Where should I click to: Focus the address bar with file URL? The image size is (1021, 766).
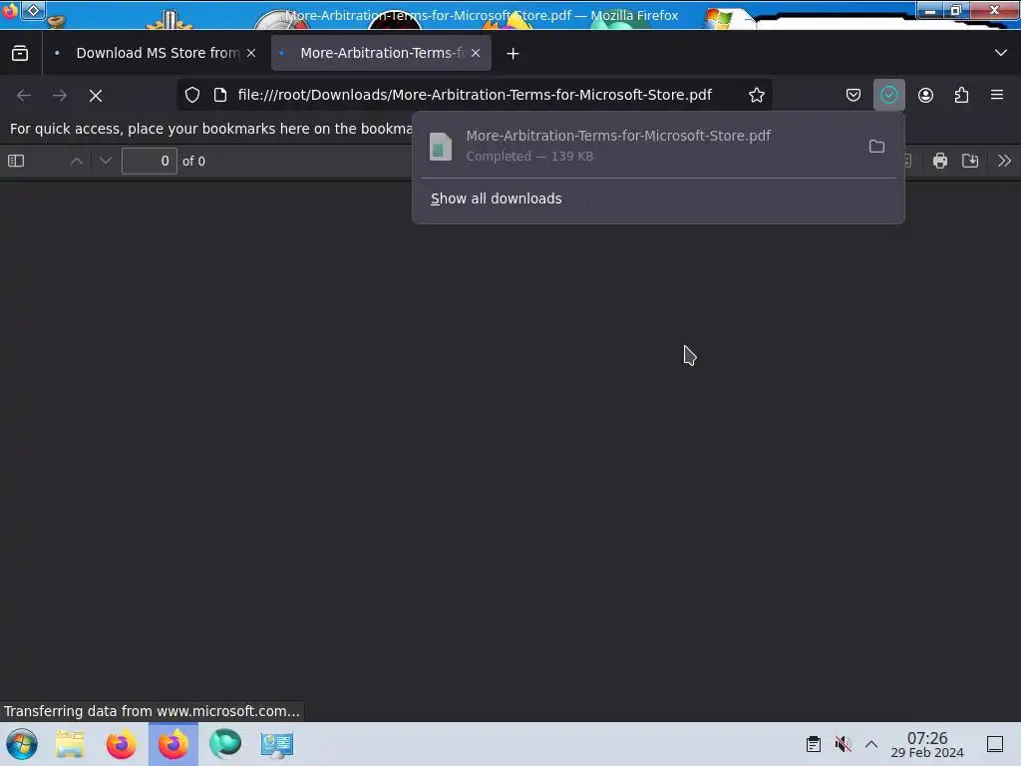tap(475, 95)
